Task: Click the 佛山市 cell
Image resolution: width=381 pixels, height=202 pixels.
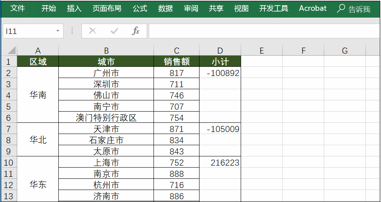Action: (106, 95)
